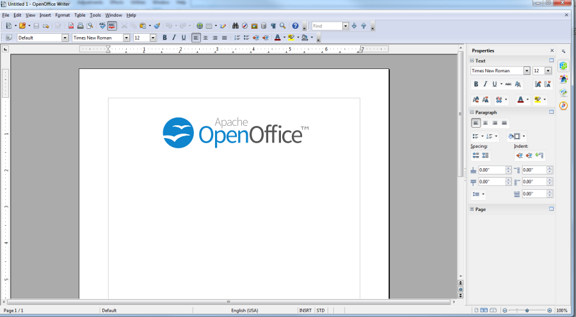Click the sidebar Highlighting color button
The image size is (576, 317).
tap(538, 100)
